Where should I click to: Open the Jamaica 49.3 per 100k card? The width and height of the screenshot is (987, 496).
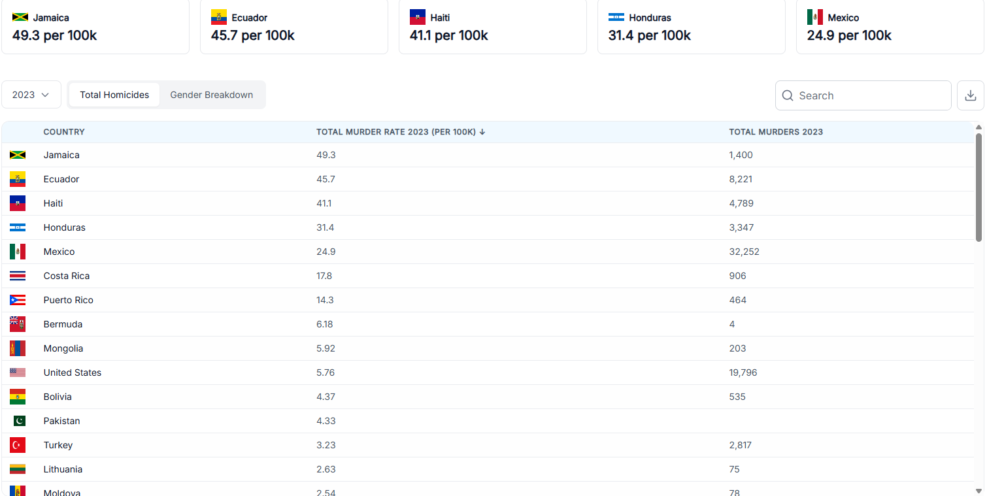(95, 26)
